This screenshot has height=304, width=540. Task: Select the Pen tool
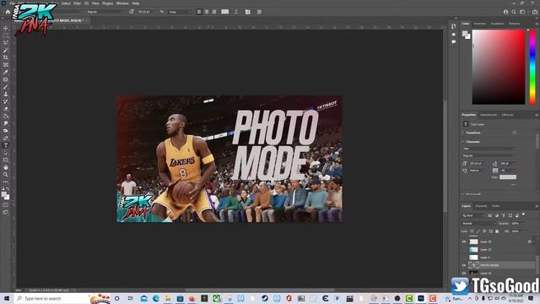coord(6,138)
